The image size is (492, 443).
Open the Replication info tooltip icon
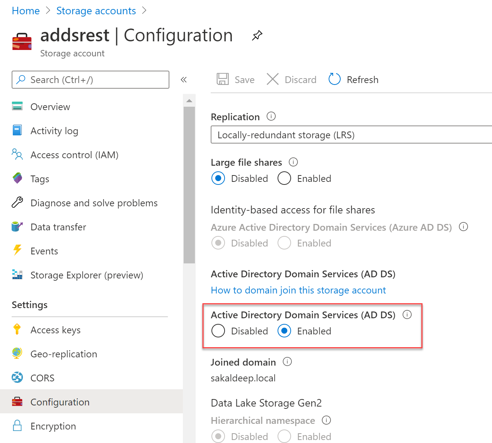(271, 116)
